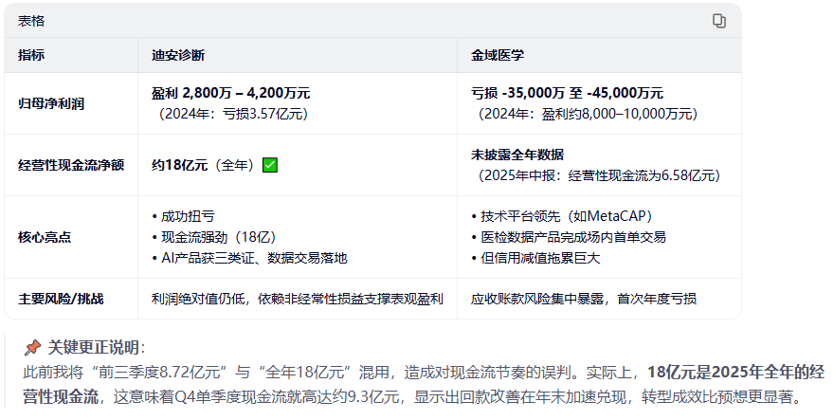
Task: Select the 表格 label in the table header
Action: (x=31, y=21)
